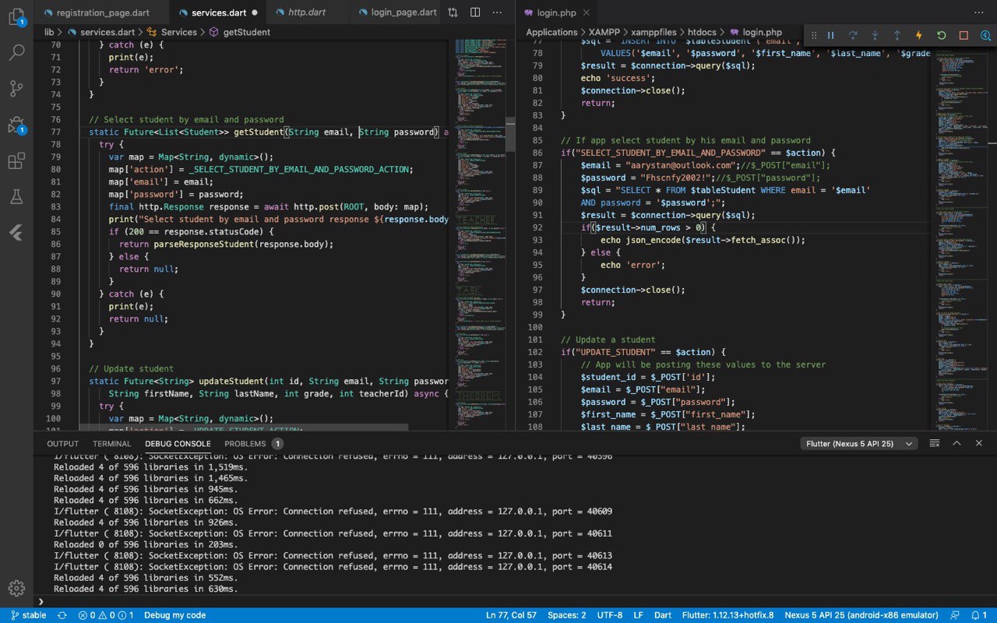The height and width of the screenshot is (623, 997).
Task: Click unsaved dot on services.dart tab
Action: tap(254, 12)
